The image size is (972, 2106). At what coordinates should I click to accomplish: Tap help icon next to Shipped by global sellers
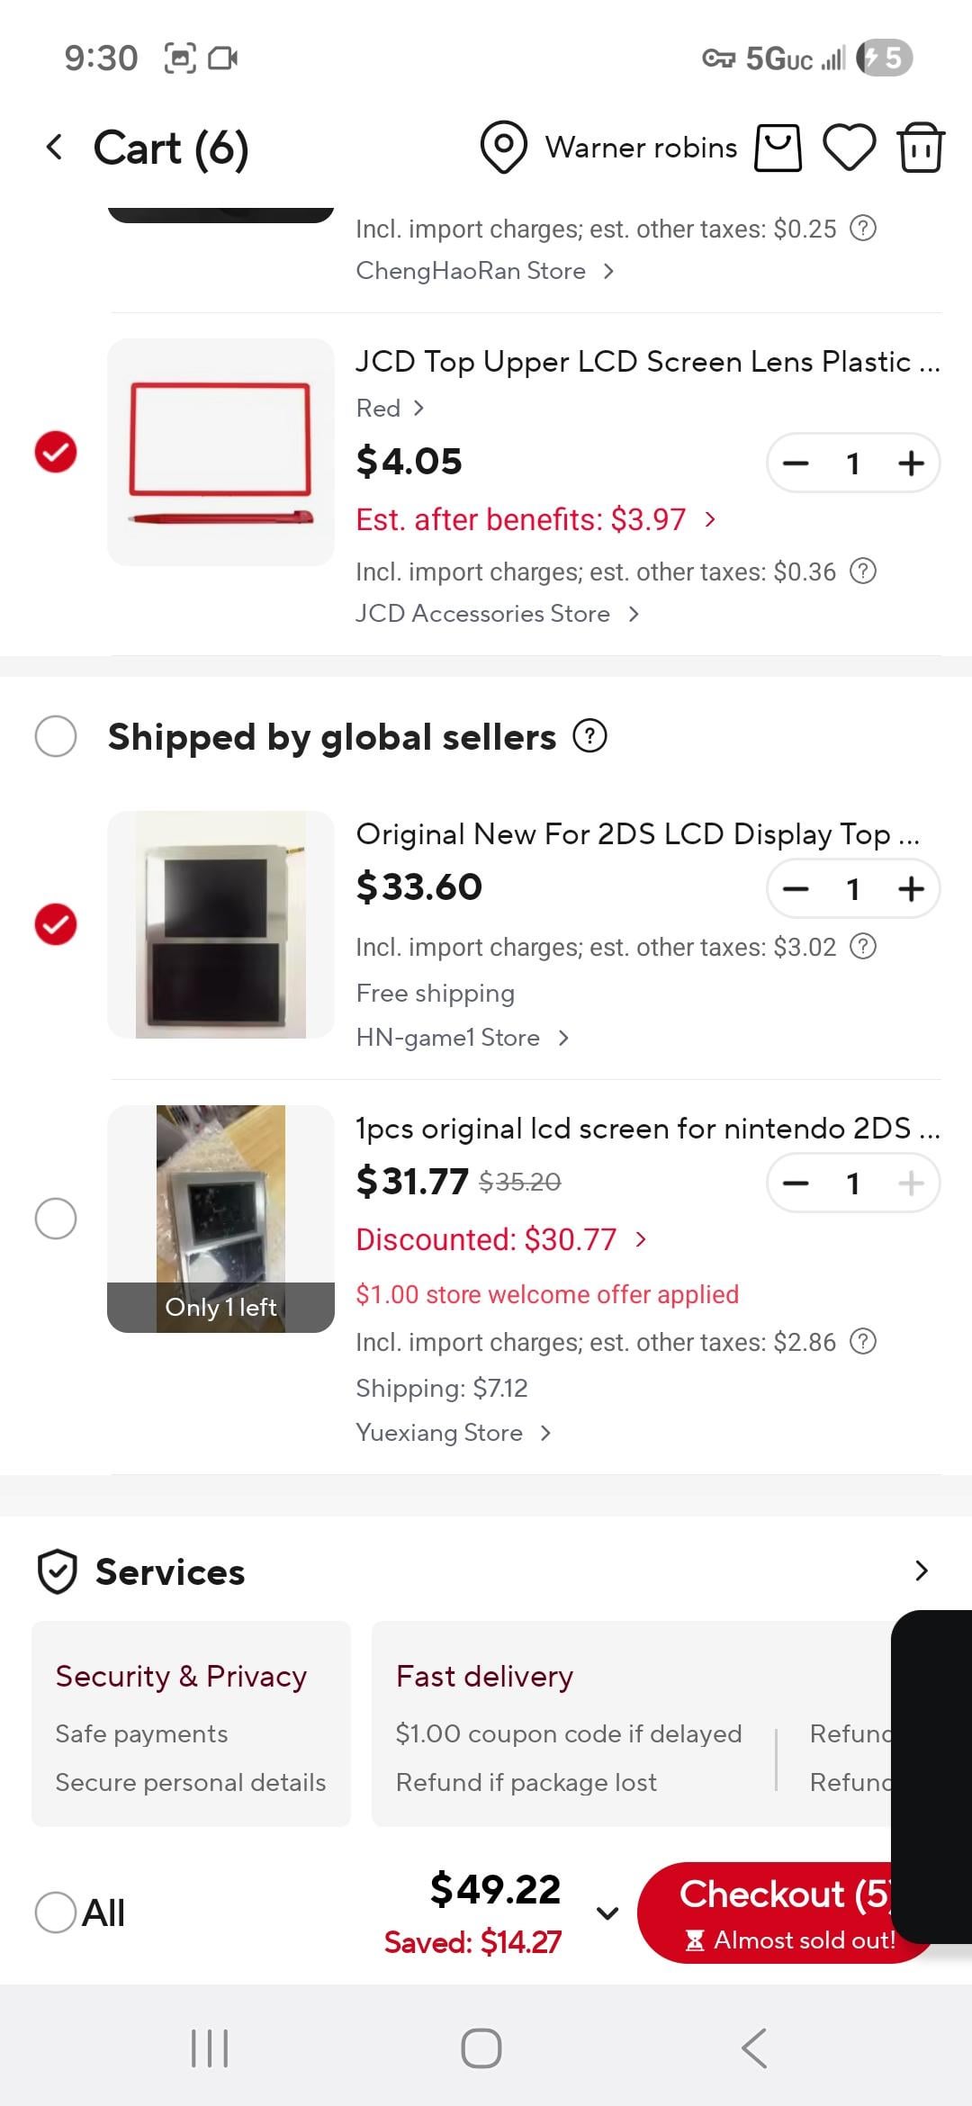(x=590, y=736)
